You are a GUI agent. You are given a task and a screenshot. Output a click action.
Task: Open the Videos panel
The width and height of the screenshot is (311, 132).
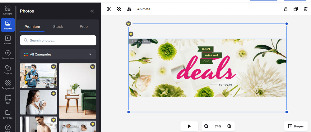click(8, 40)
